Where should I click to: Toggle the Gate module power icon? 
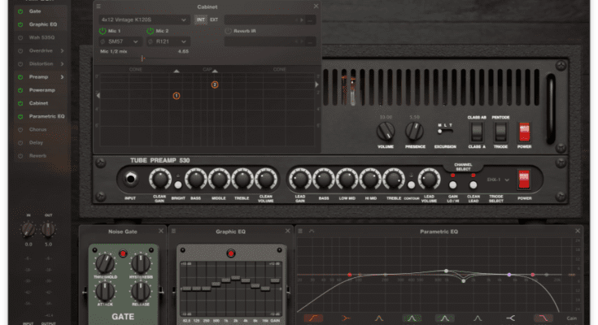(20, 12)
